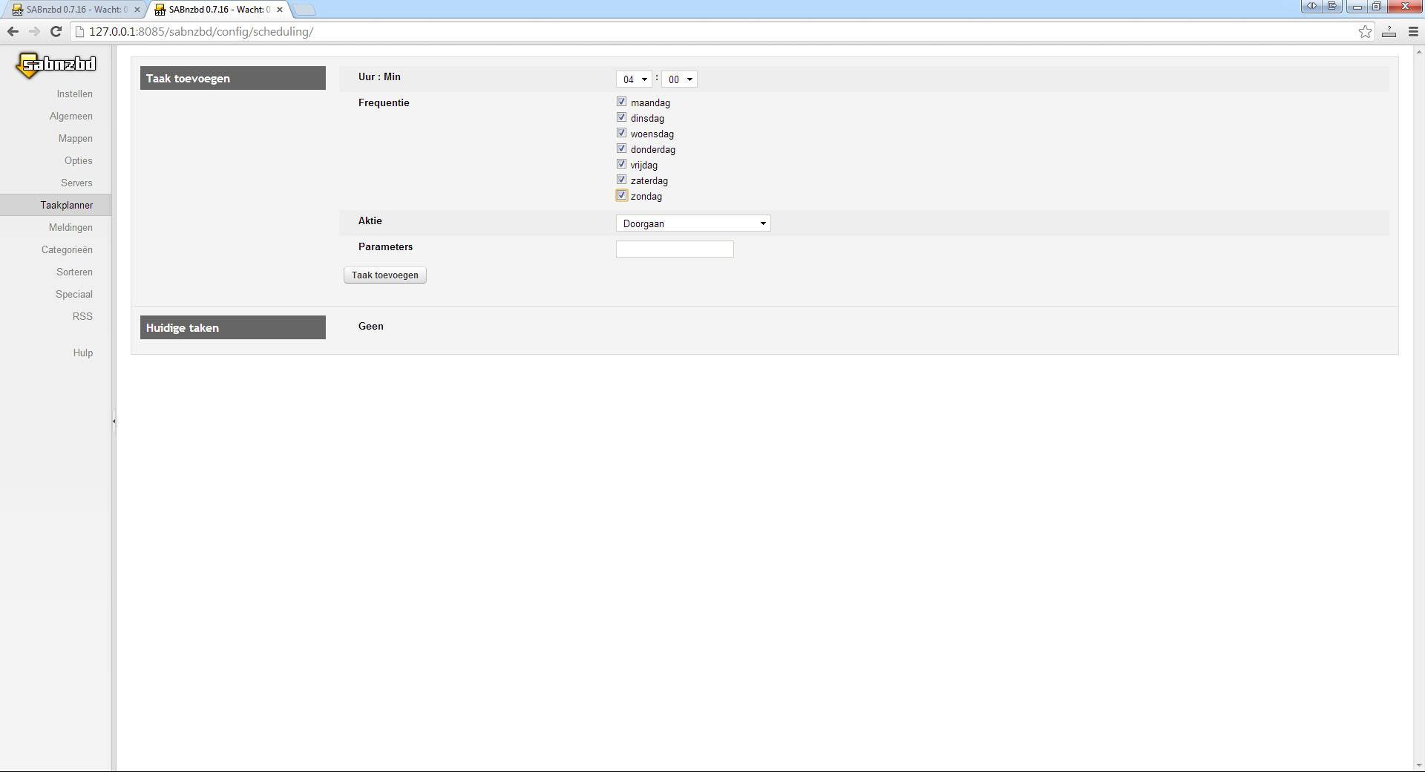This screenshot has width=1425, height=772.
Task: Open Sorteren settings
Action: [x=74, y=272]
